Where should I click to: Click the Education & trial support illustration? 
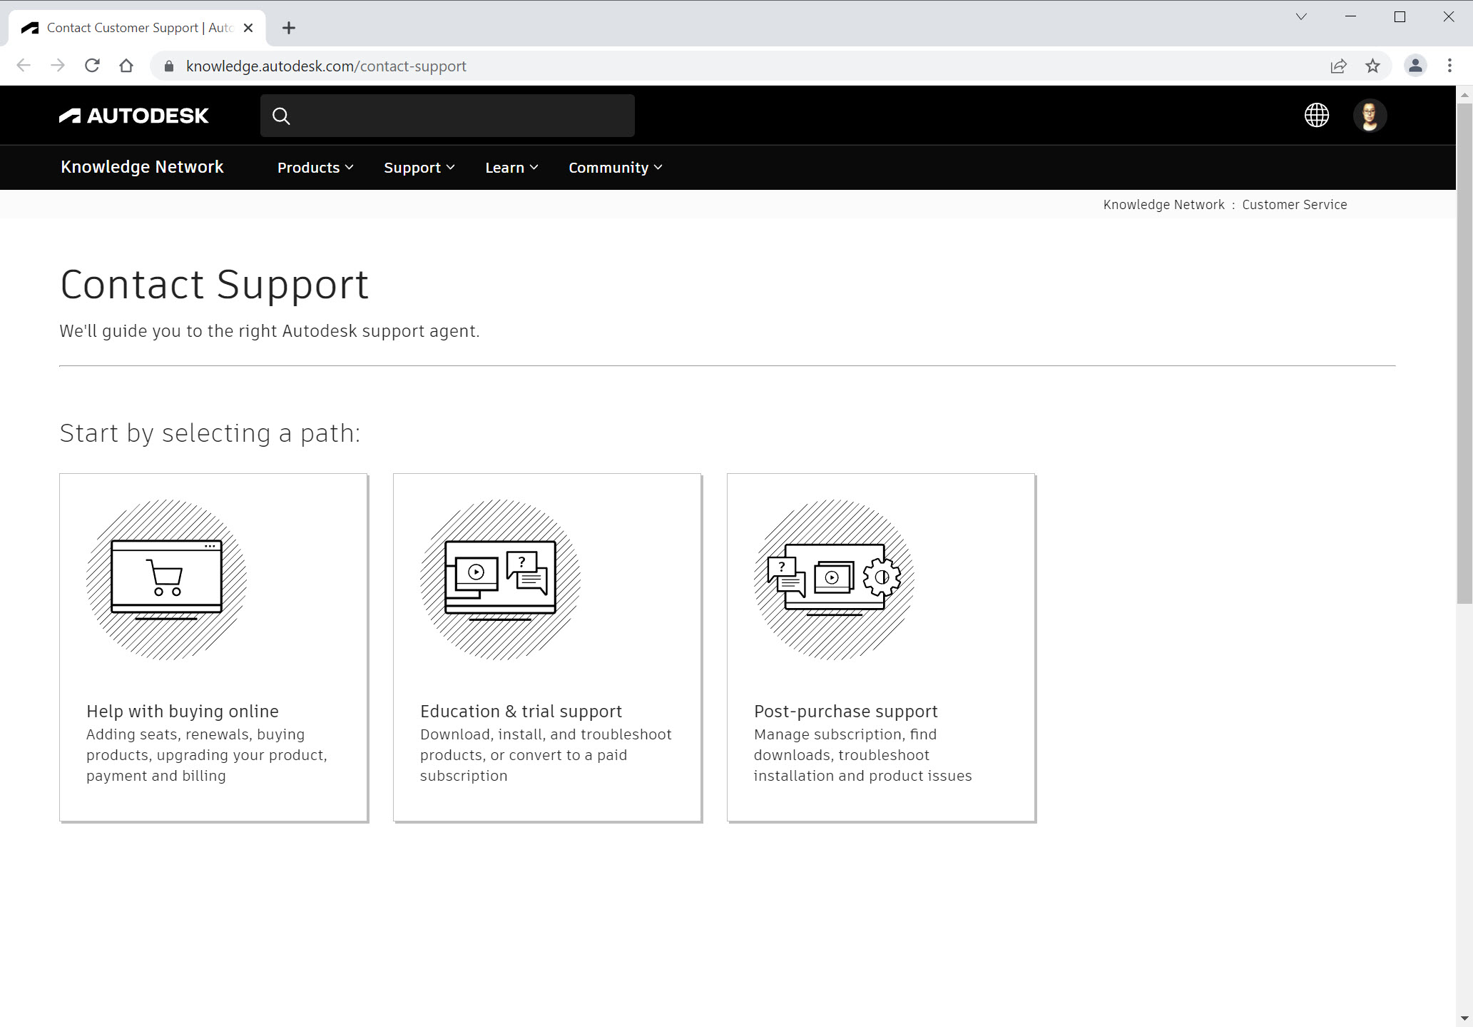[x=500, y=580]
